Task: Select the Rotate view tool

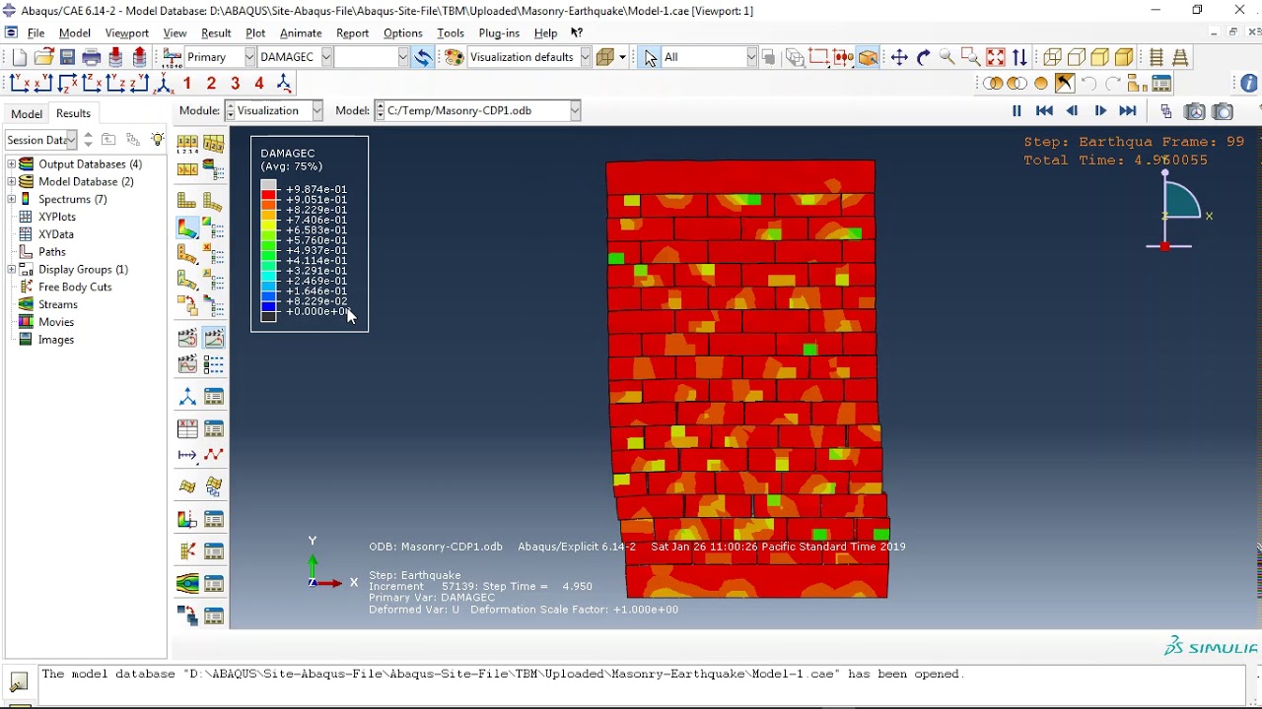Action: pos(923,57)
